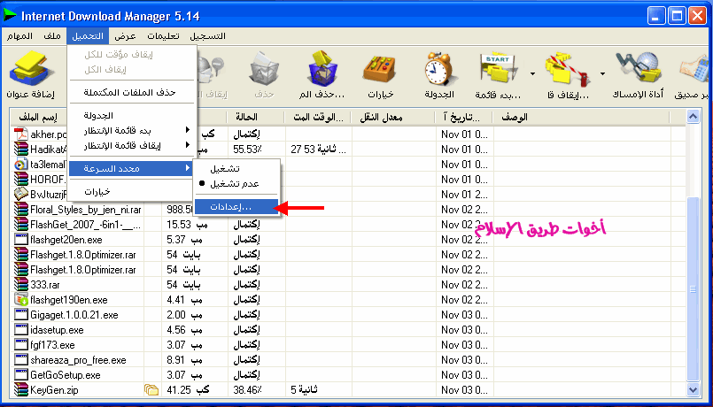The width and height of the screenshot is (713, 407).
Task: Click the Delete (حذف) trash toolbar icon
Action: pos(264,69)
